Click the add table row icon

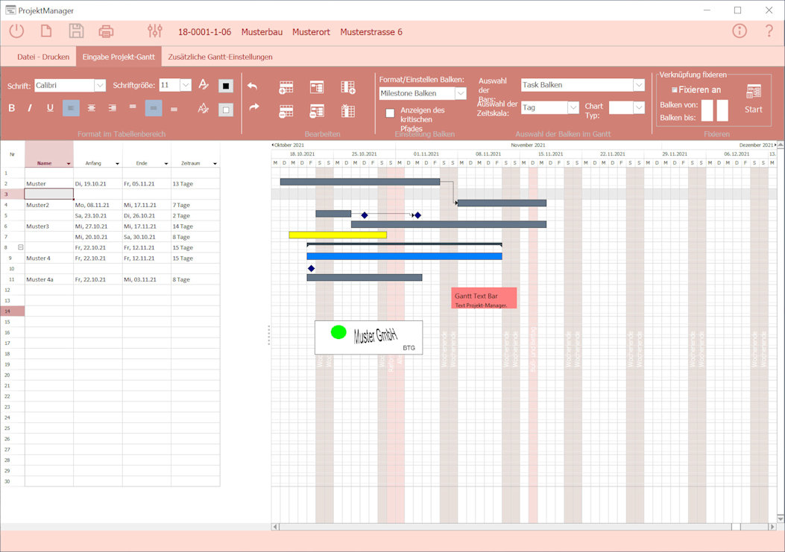pos(286,88)
